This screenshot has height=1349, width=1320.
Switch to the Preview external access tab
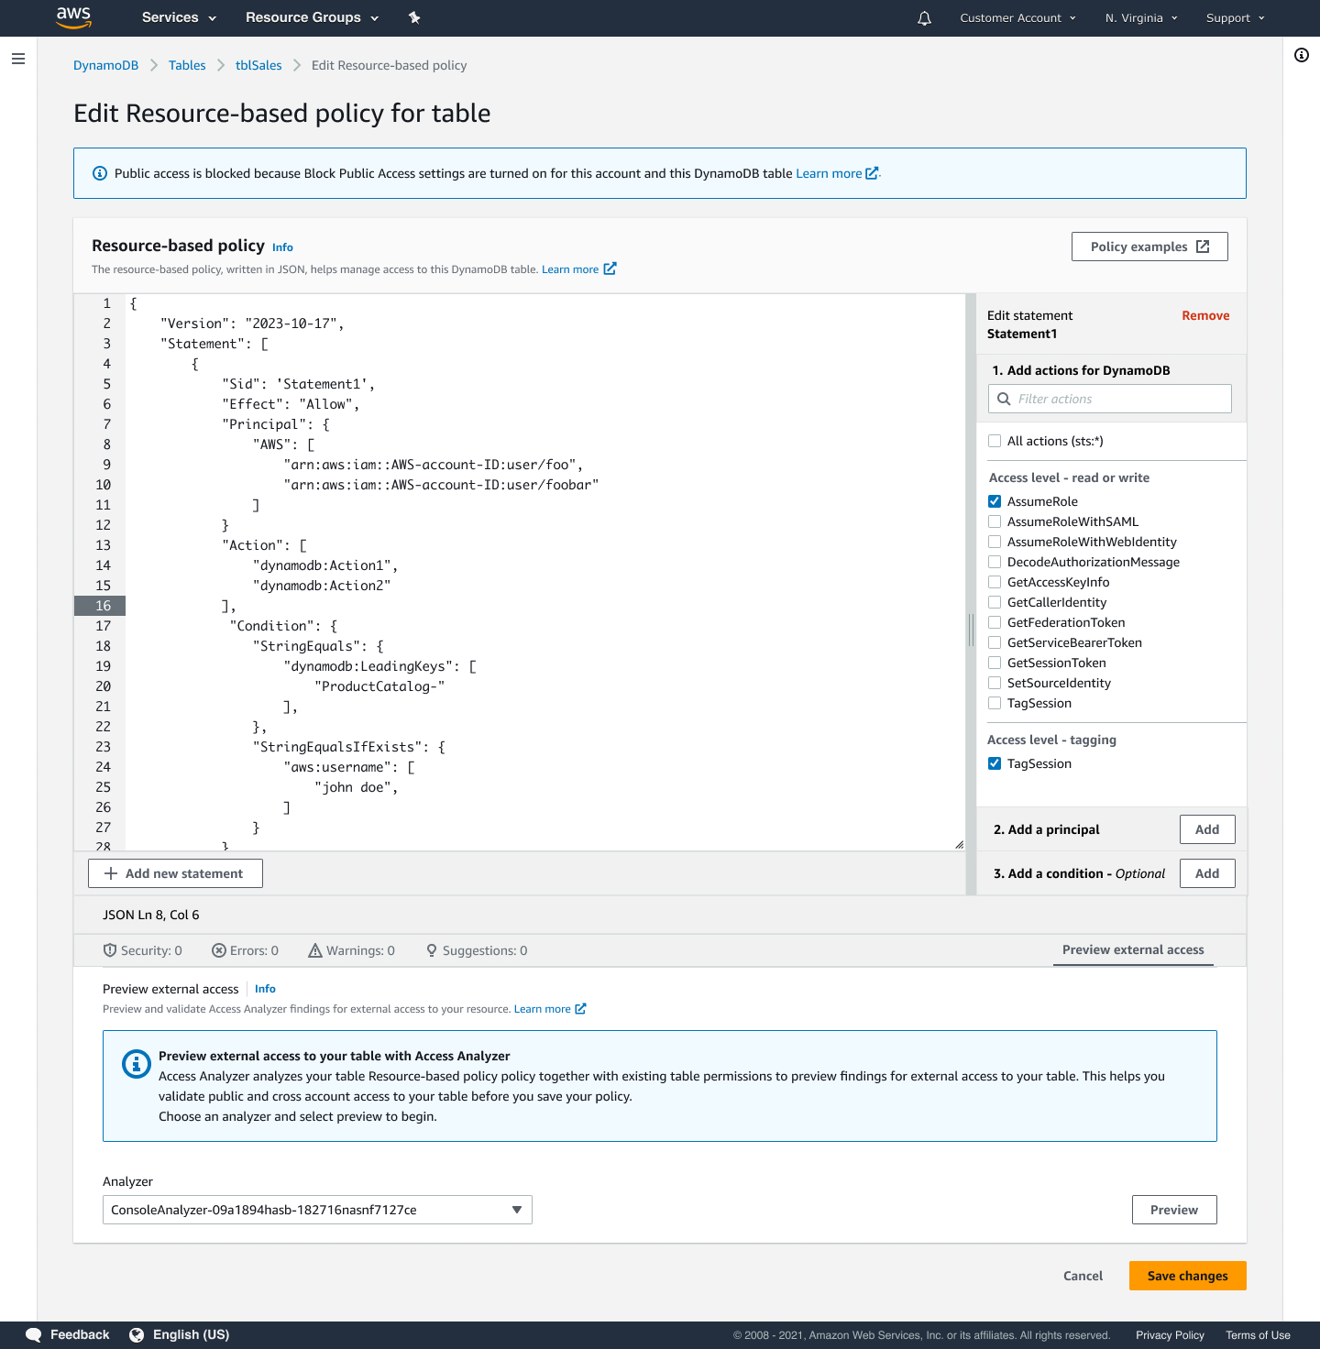(1133, 950)
